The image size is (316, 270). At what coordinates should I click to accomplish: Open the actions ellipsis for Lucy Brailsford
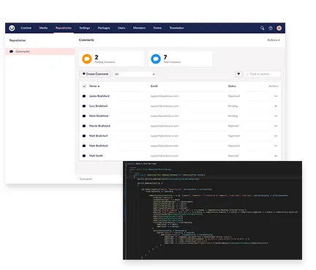click(x=276, y=106)
